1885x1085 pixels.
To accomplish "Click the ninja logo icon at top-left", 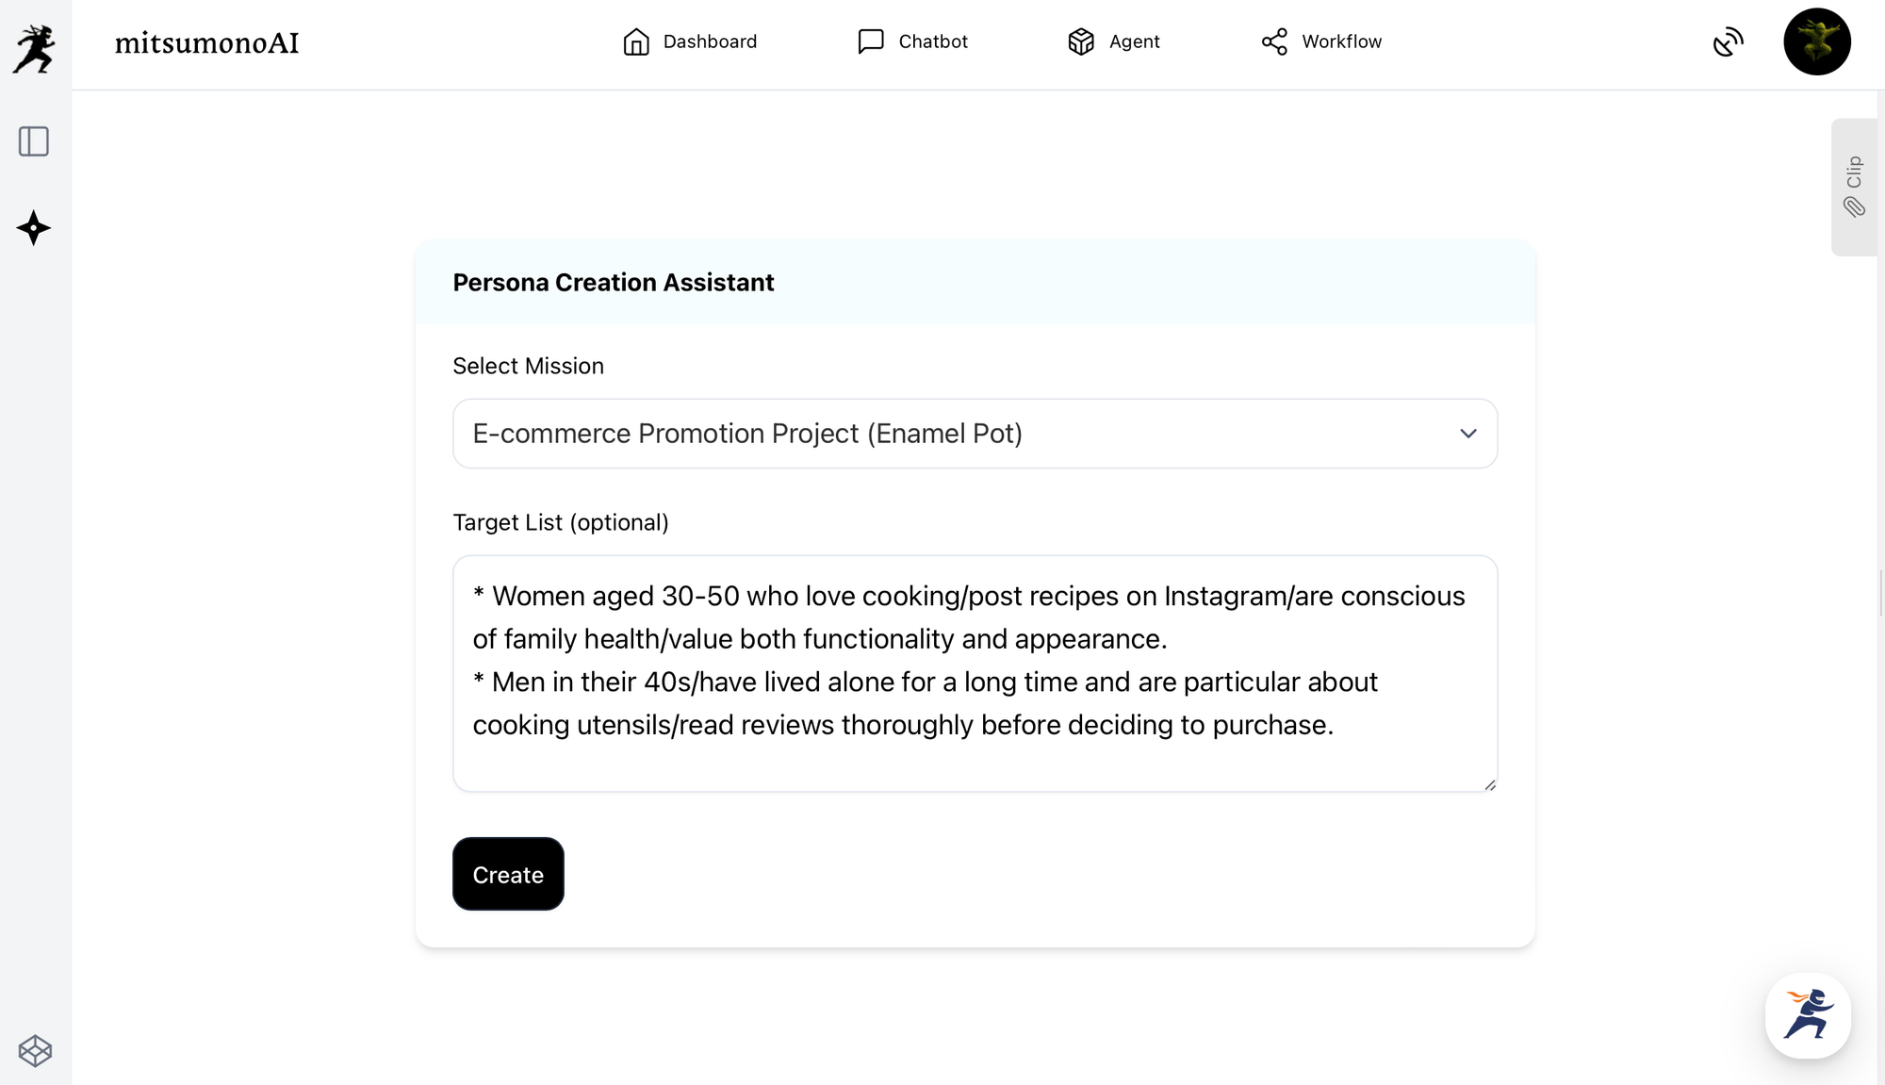I will 35,48.
